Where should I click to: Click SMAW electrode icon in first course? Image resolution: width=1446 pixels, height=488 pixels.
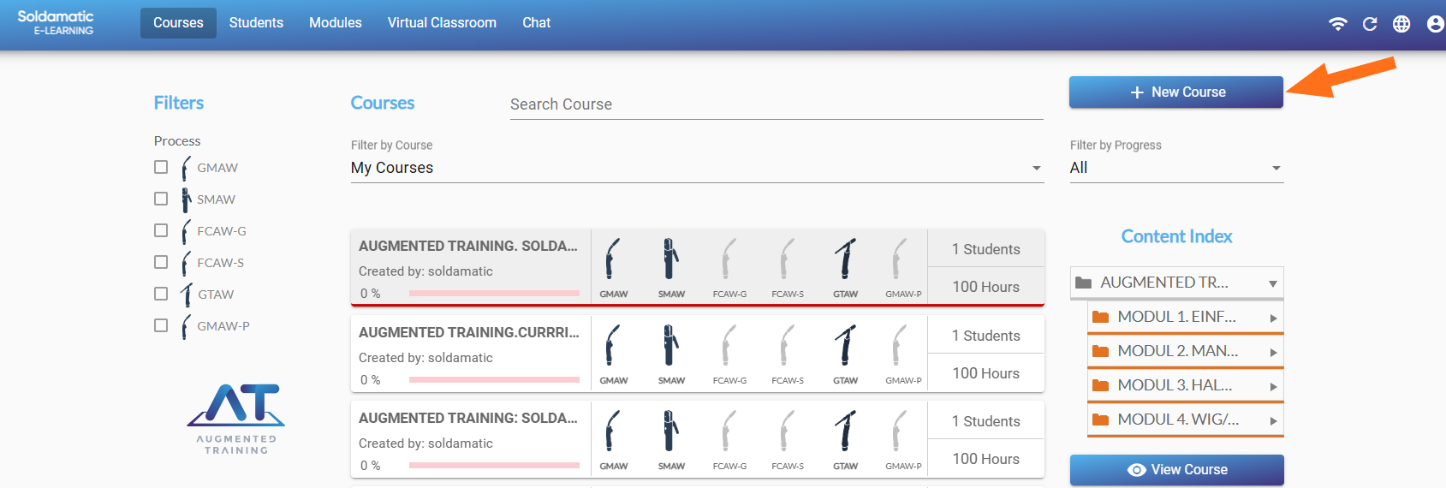(x=671, y=259)
